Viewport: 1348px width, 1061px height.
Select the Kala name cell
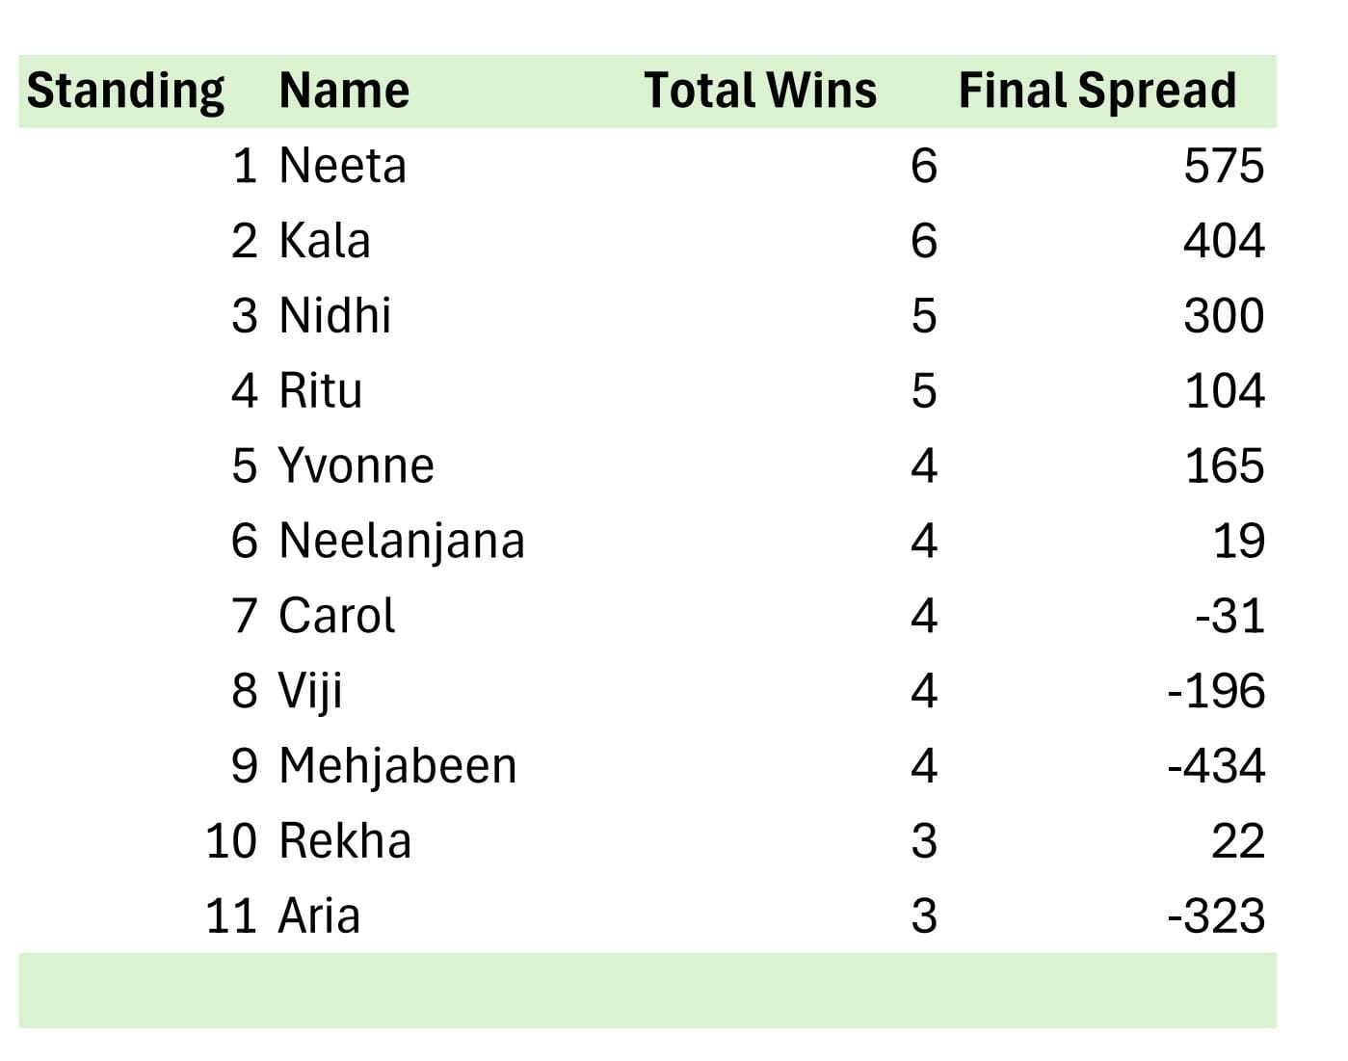tap(324, 241)
